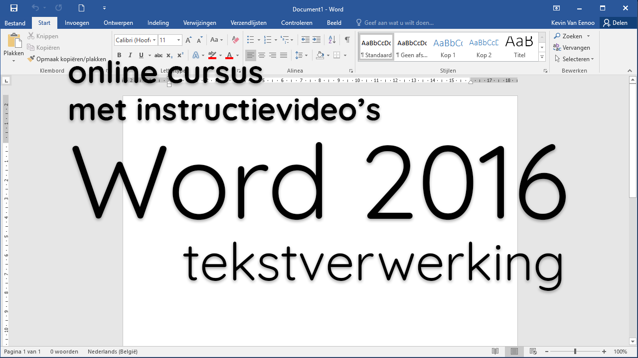The height and width of the screenshot is (358, 638).
Task: Select the Geen afs... style
Action: 412,47
